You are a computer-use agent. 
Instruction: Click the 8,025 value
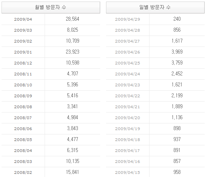click(x=72, y=30)
